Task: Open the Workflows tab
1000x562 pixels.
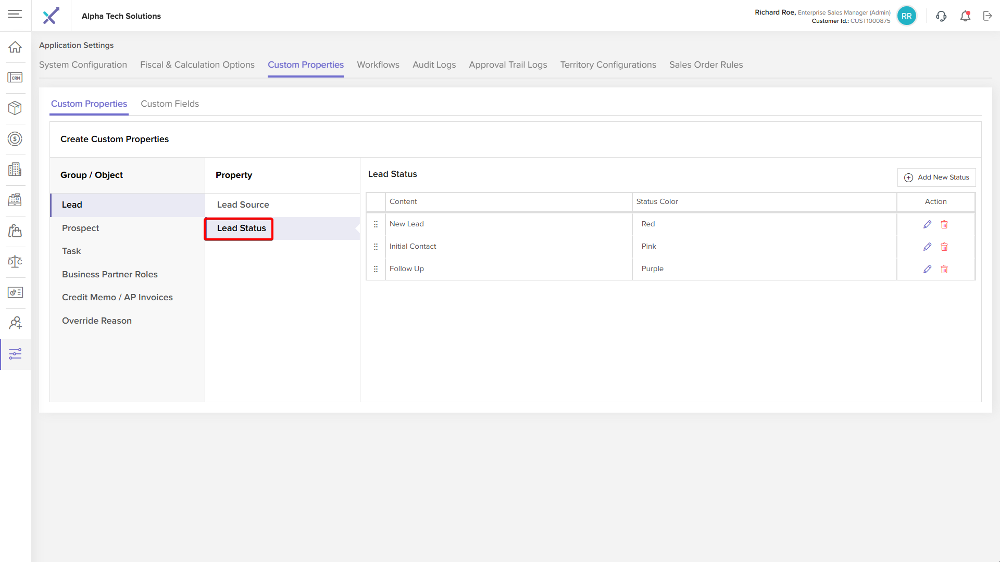Action: pyautogui.click(x=378, y=65)
